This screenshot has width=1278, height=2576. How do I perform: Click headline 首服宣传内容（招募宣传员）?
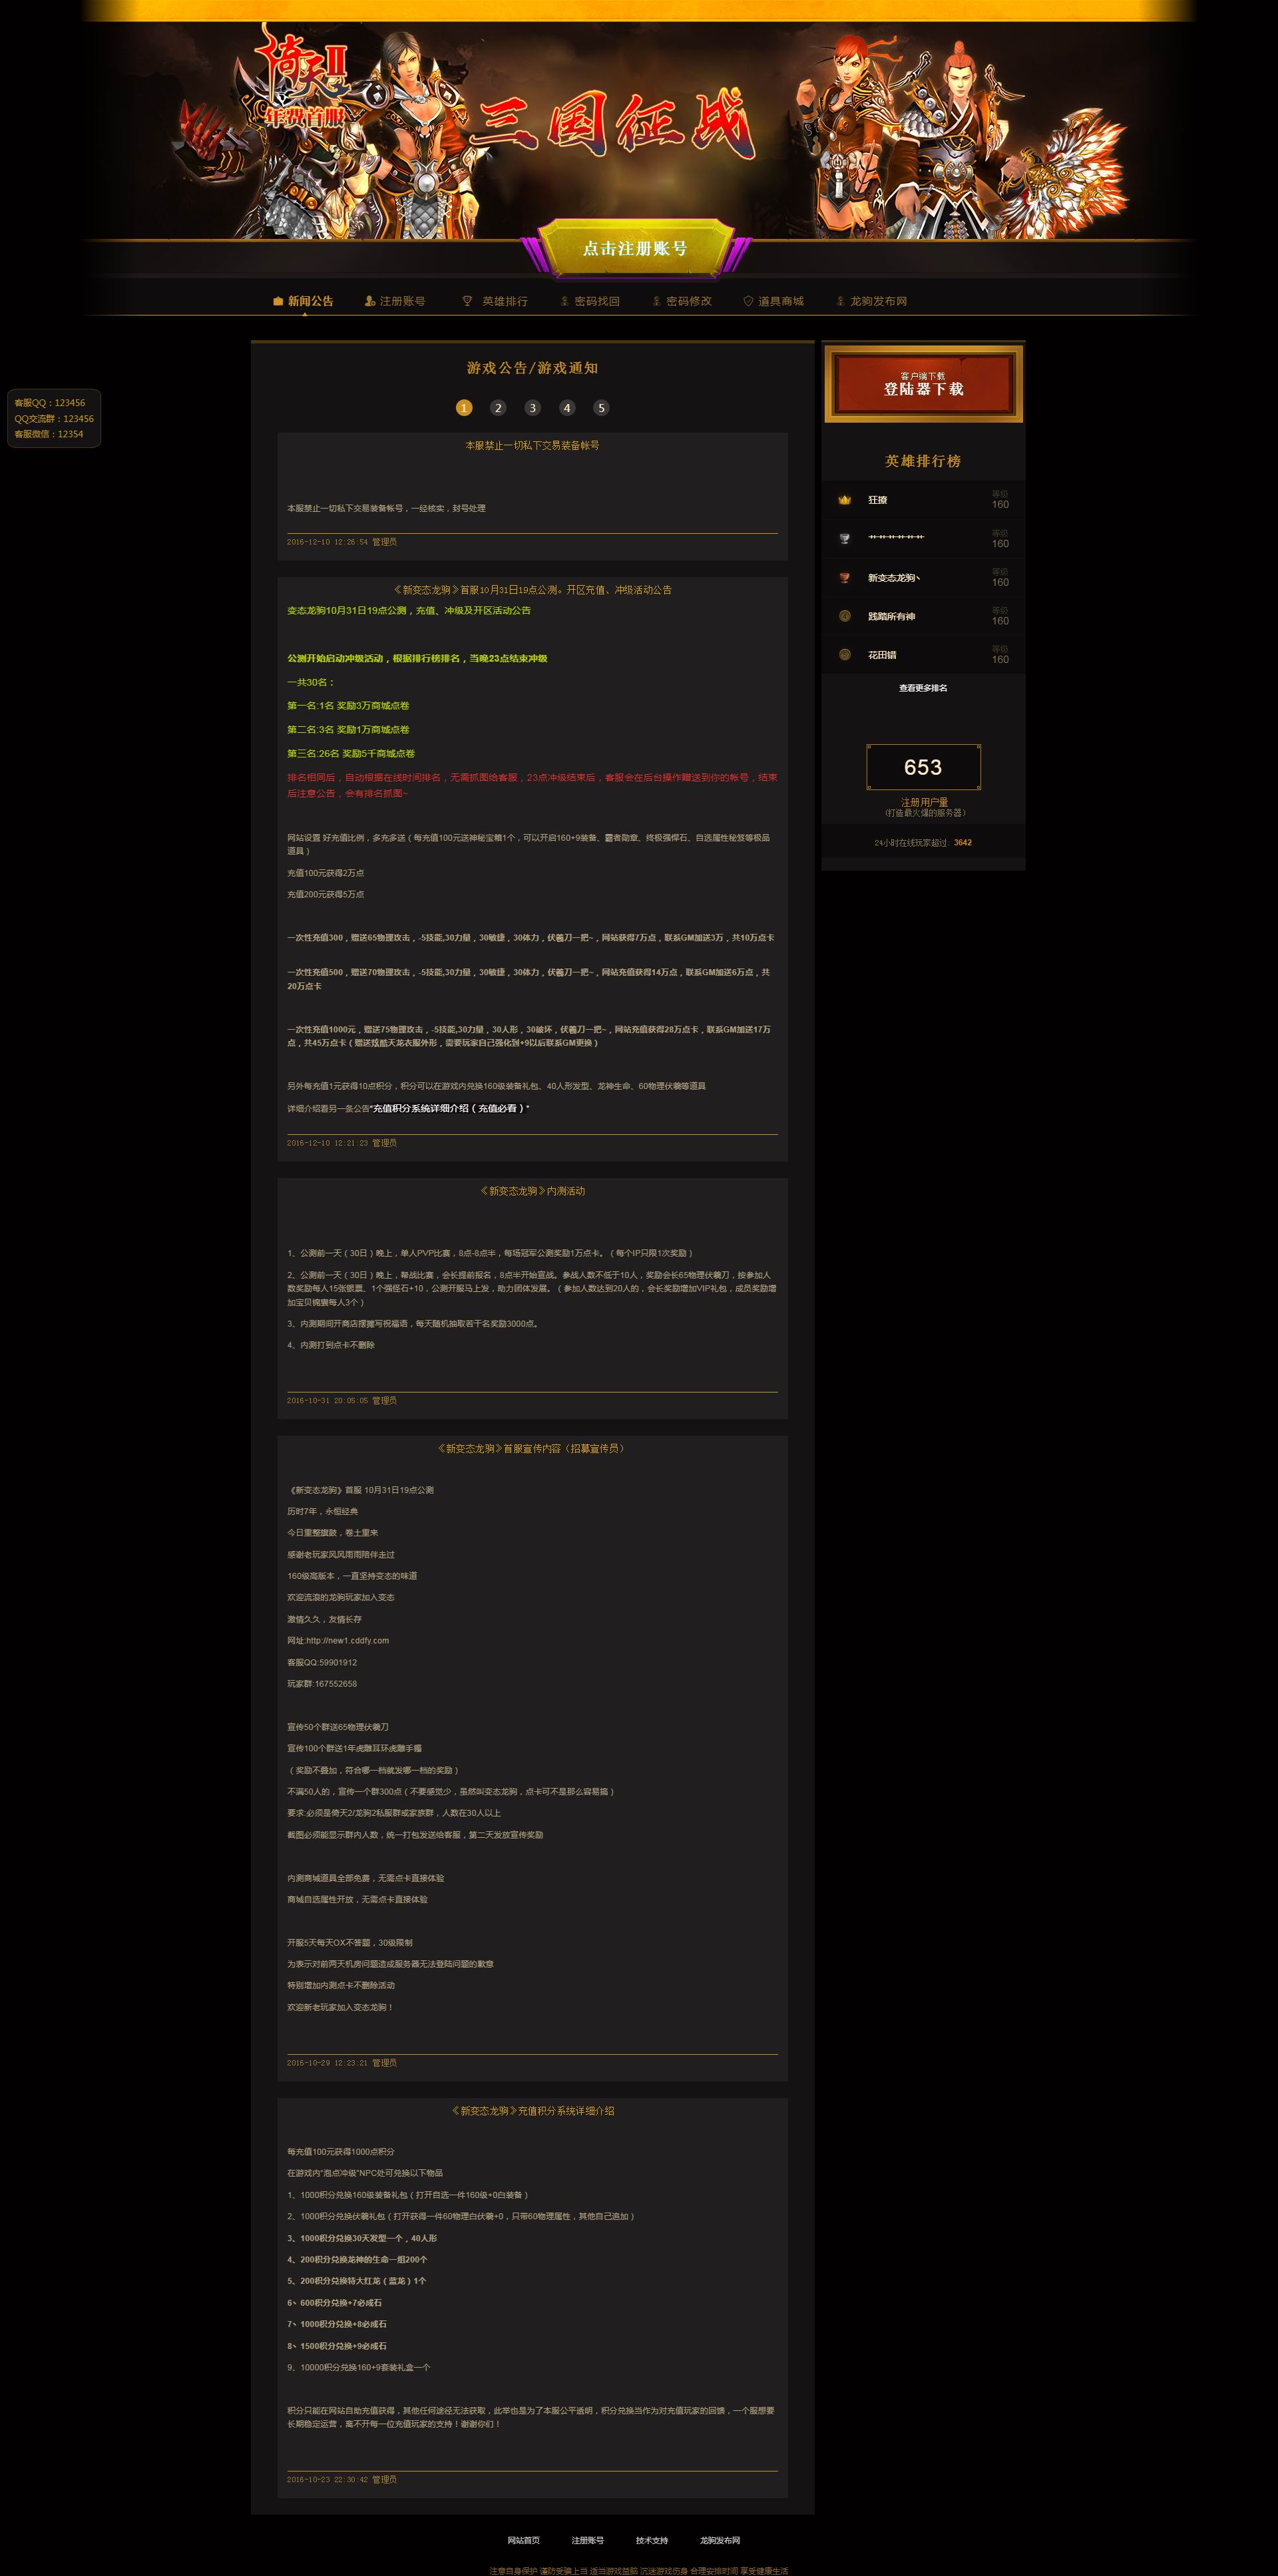pos(532,1449)
